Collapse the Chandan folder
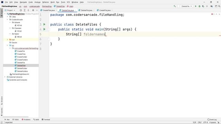Image resolution: width=221 pixels, height=124 pixels. pyautogui.click(x=10, y=28)
